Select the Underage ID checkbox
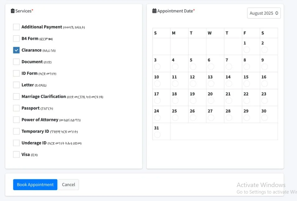The image size is (297, 201). click(x=16, y=143)
